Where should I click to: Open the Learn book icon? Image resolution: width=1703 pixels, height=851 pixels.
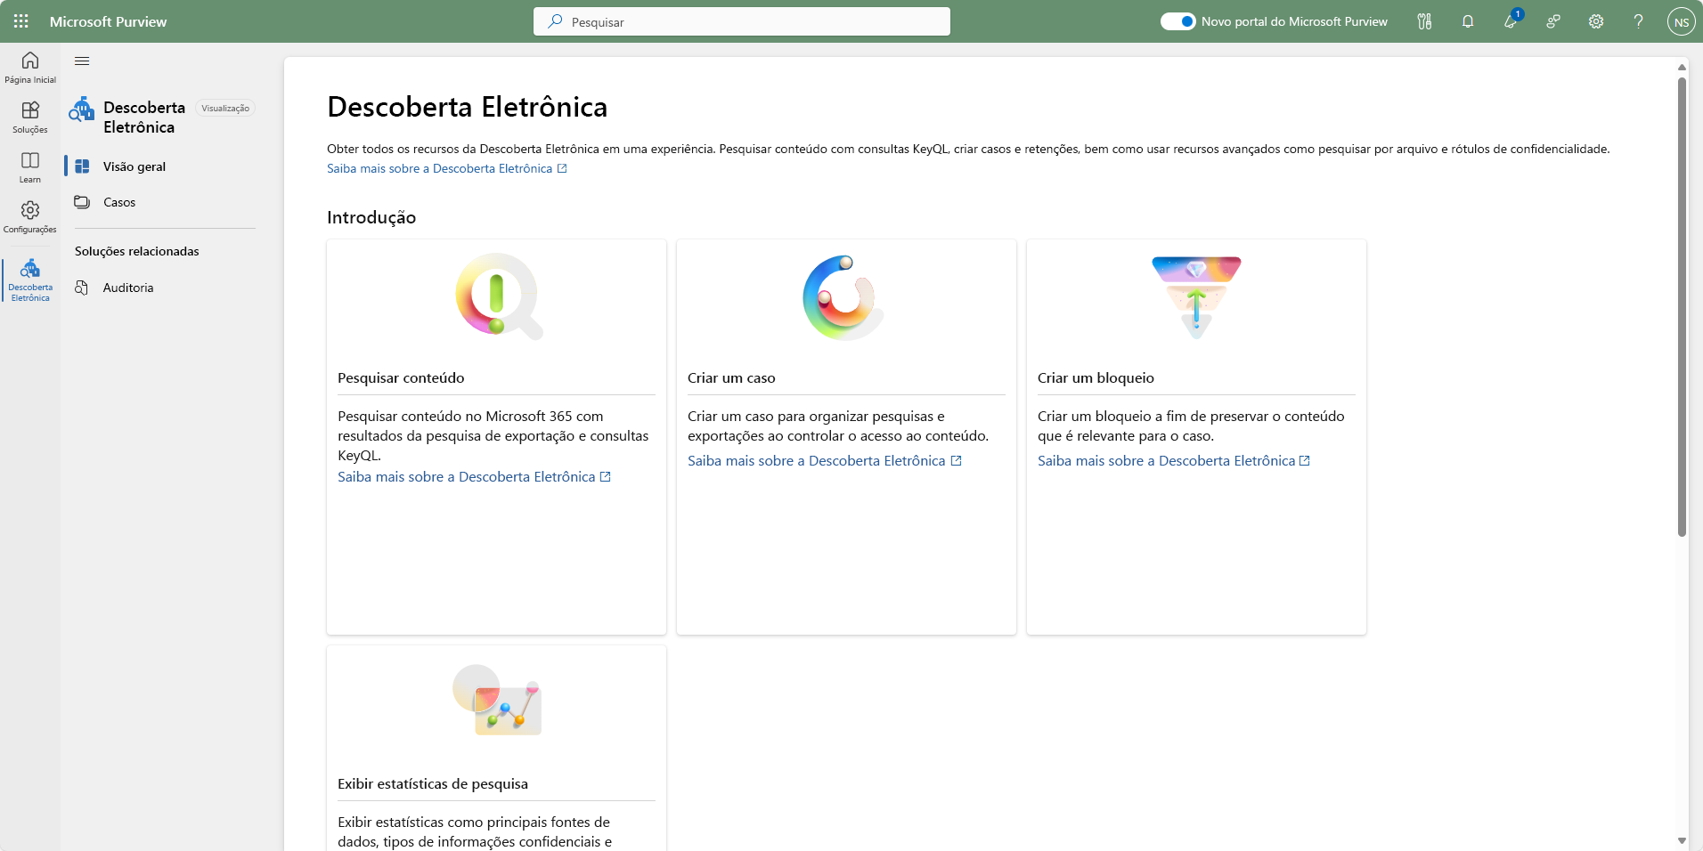pos(30,166)
